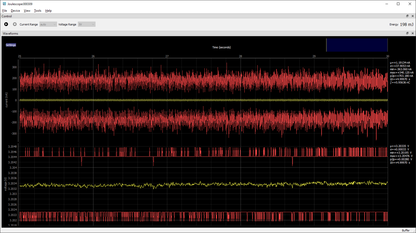The width and height of the screenshot is (416, 233).
Task: Close the Control panel
Action: point(413,16)
